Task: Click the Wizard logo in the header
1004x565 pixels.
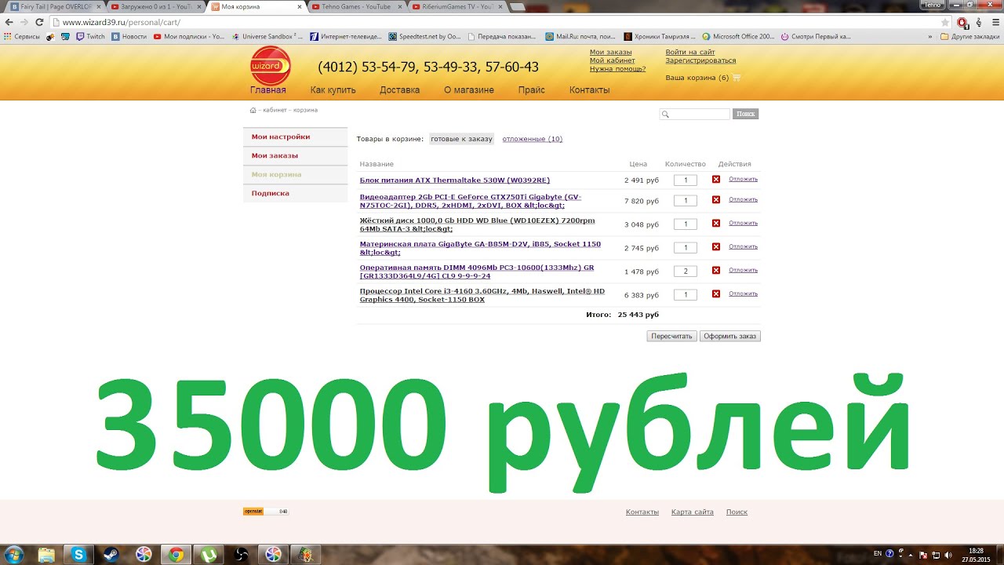Action: [x=271, y=66]
